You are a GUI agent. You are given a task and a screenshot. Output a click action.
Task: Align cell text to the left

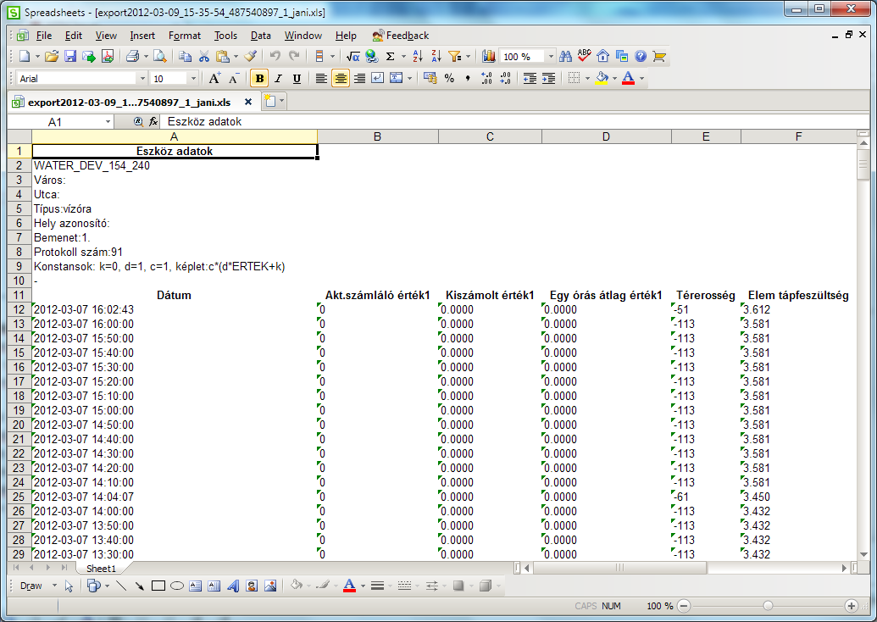(321, 78)
